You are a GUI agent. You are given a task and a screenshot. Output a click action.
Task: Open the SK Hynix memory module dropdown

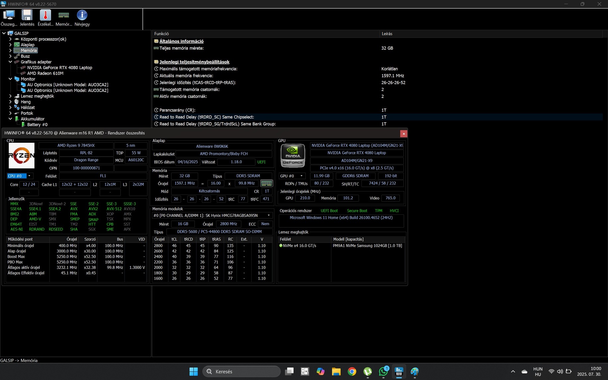point(268,215)
